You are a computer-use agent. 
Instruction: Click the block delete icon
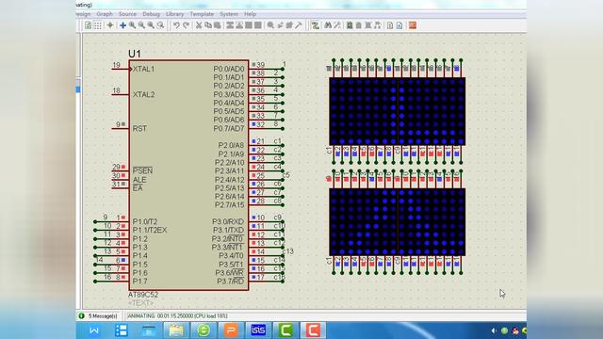coord(258,25)
